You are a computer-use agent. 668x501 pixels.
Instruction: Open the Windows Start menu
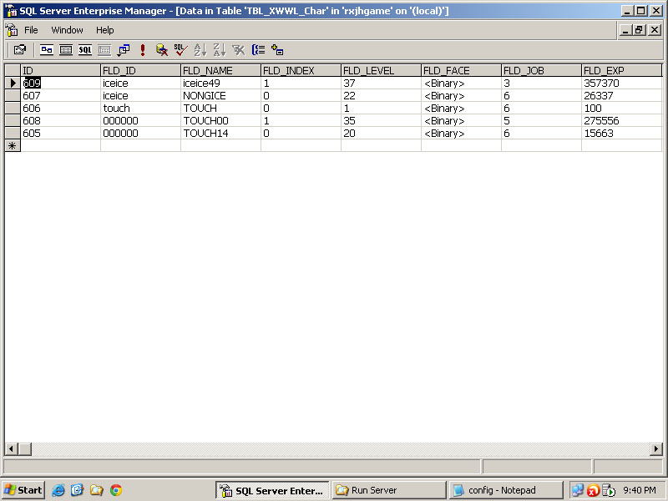(23, 490)
